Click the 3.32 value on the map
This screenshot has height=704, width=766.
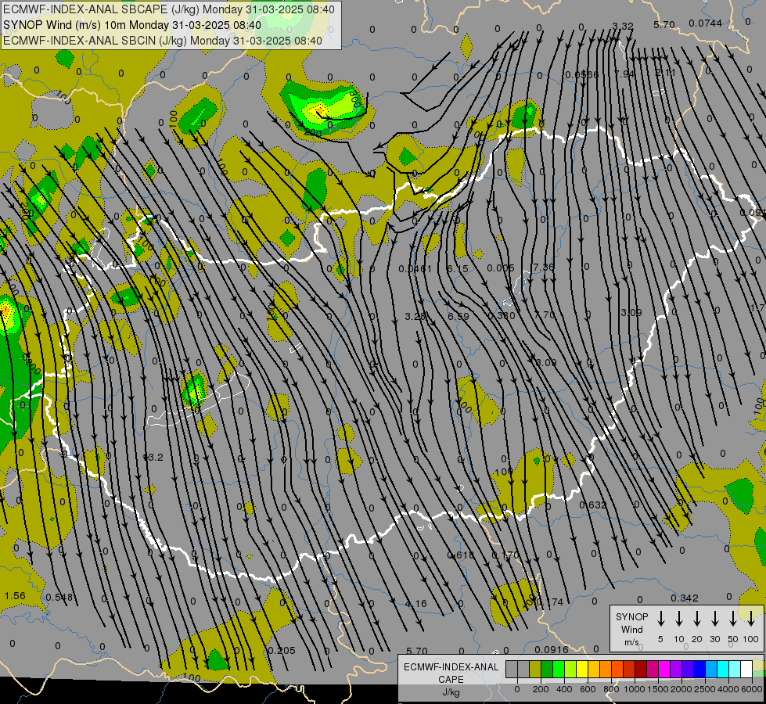click(x=622, y=26)
